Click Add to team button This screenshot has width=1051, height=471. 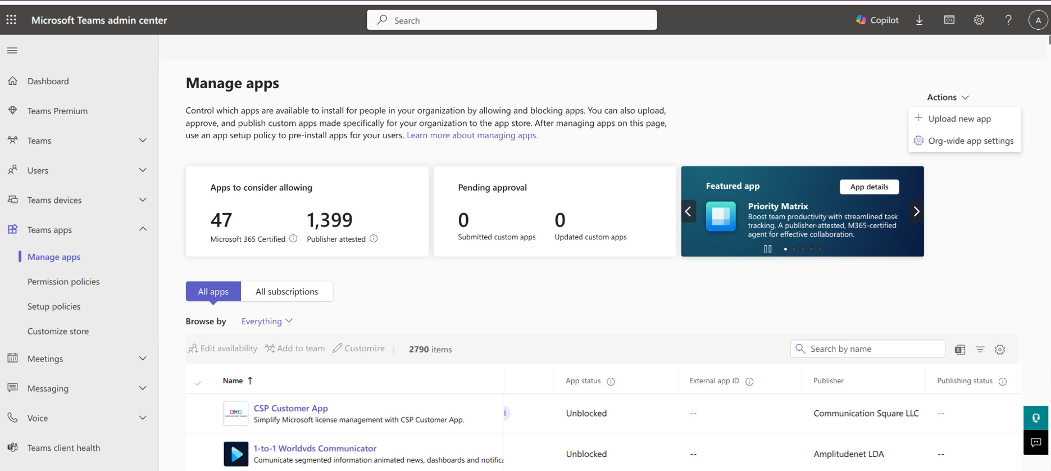(x=295, y=348)
